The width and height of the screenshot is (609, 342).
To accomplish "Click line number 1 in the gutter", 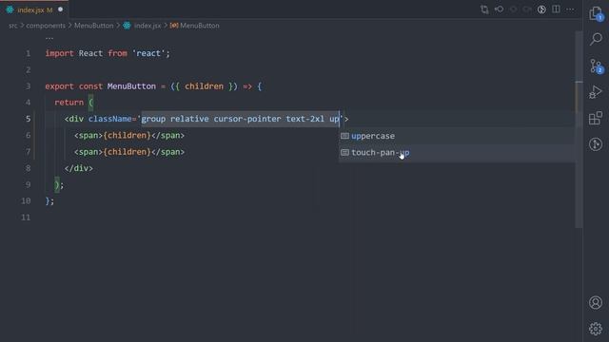I will [28, 53].
